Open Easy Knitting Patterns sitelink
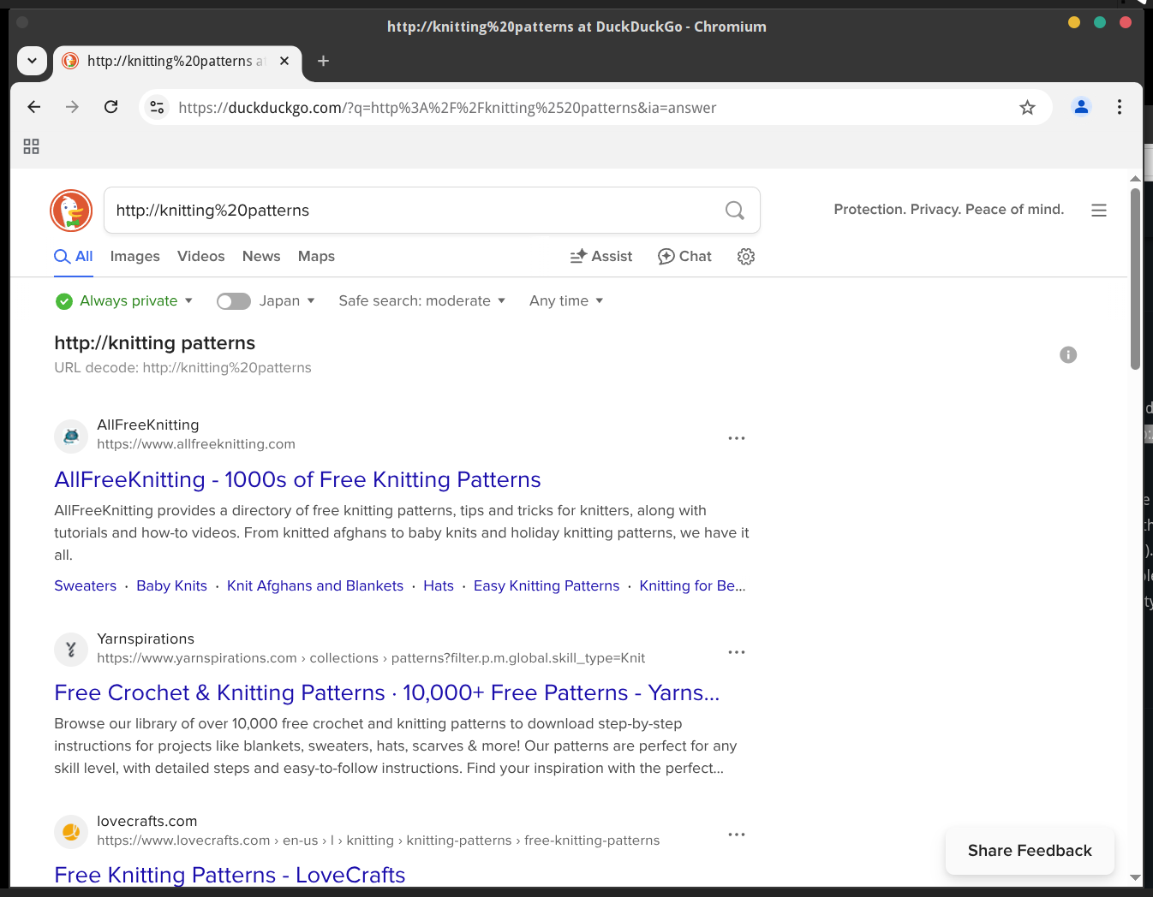The height and width of the screenshot is (897, 1153). pyautogui.click(x=547, y=586)
